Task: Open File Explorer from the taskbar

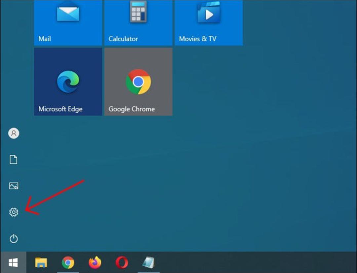Action: pyautogui.click(x=41, y=262)
